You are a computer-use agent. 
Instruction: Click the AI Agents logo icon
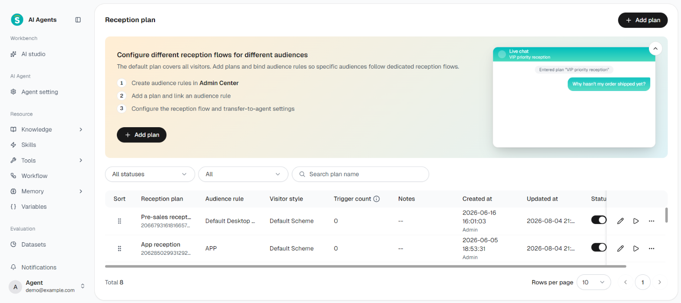[17, 20]
